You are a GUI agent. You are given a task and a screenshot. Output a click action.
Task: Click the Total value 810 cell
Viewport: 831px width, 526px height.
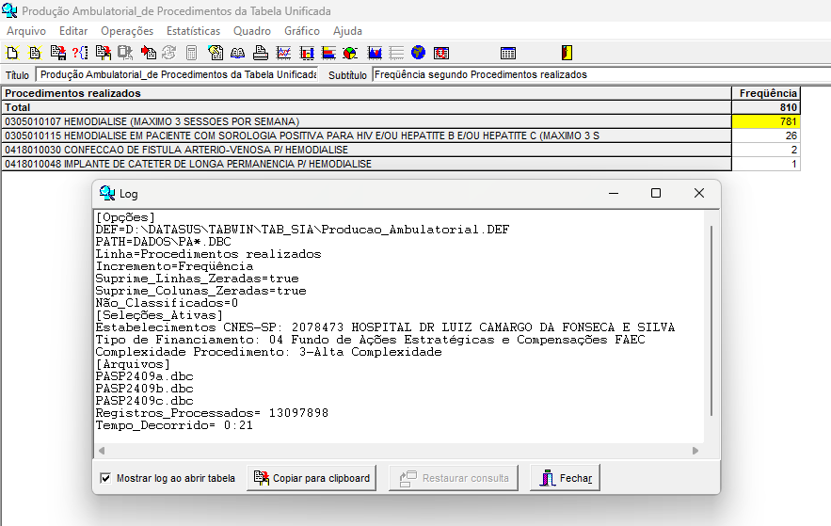coord(766,107)
